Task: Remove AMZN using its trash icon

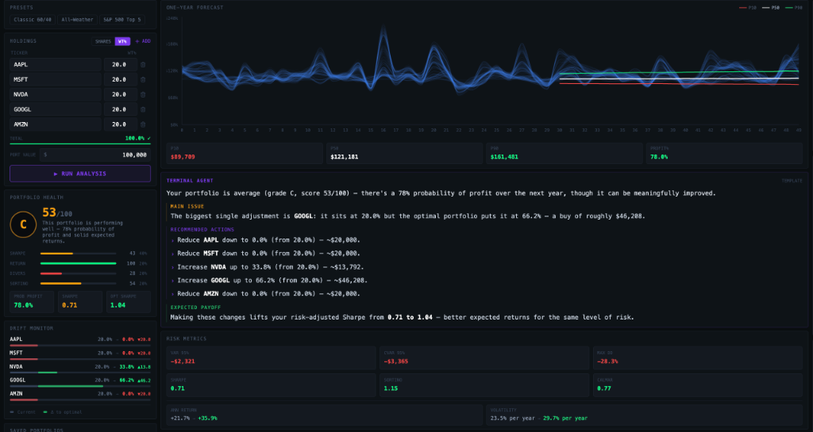Action: coord(143,124)
